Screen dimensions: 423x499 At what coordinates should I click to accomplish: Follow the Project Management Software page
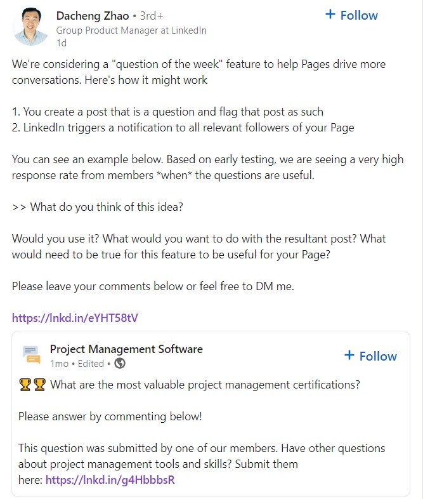point(370,356)
